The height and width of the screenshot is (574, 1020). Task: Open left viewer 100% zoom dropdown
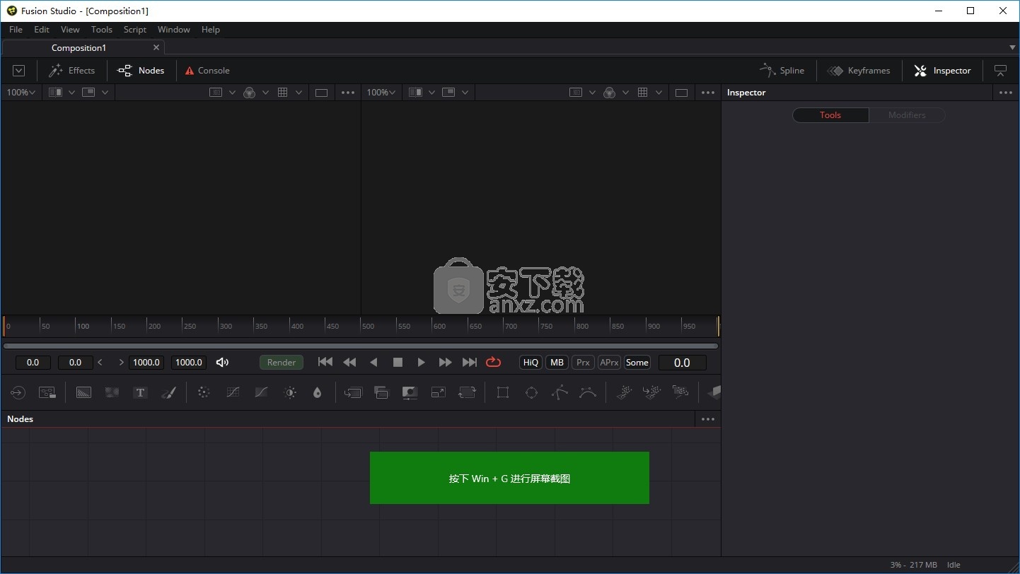[21, 93]
